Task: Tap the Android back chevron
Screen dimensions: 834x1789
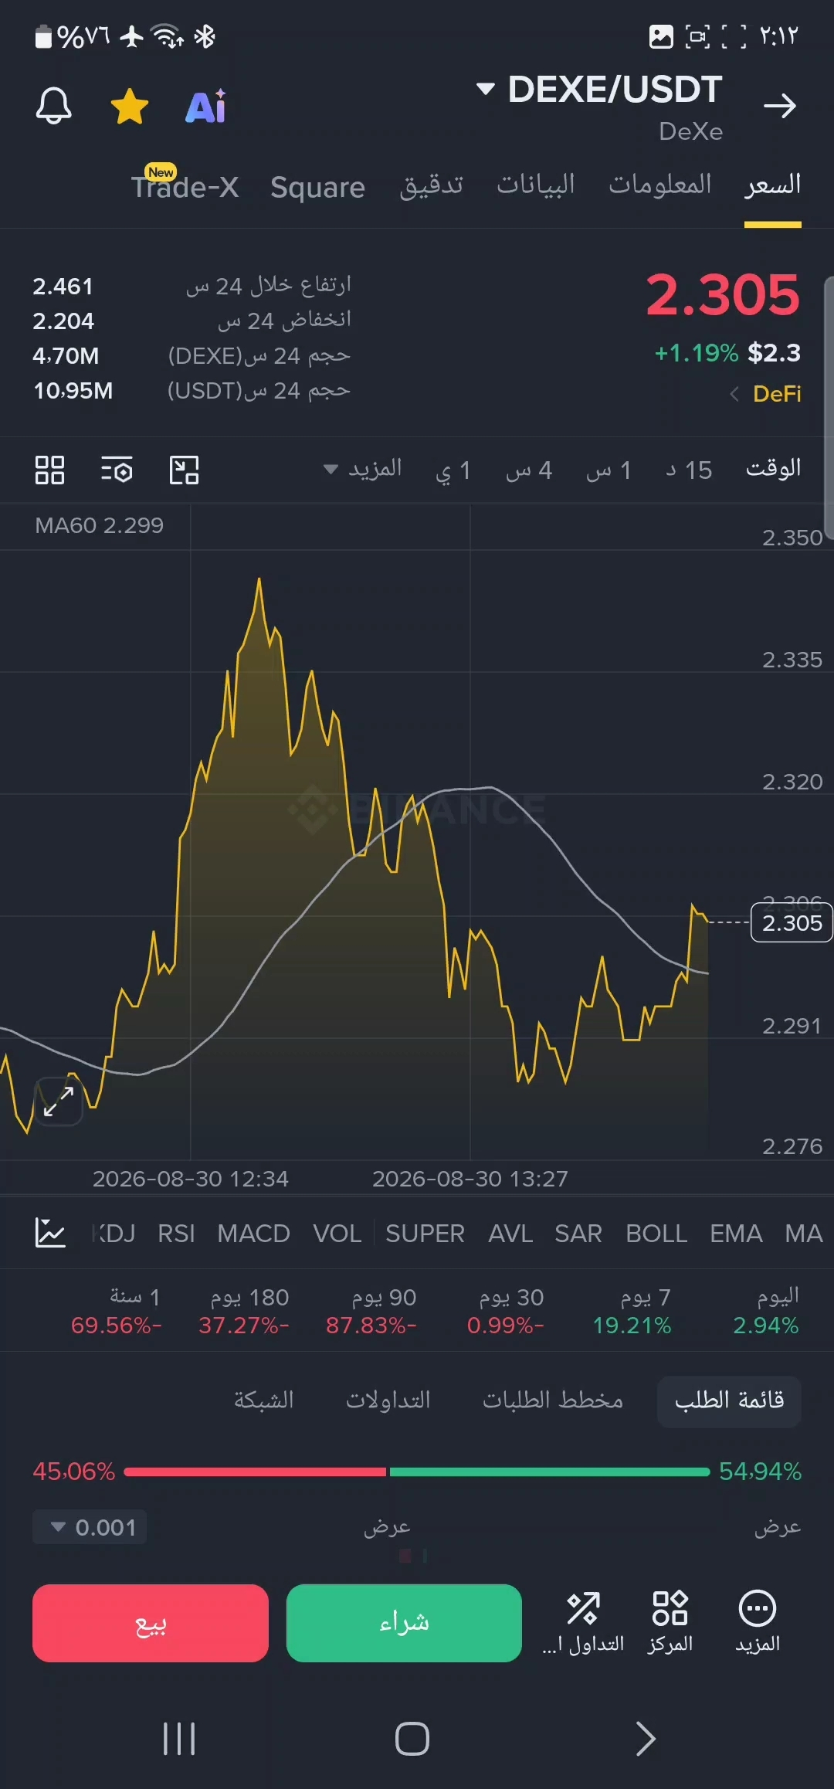Action: (x=646, y=1739)
